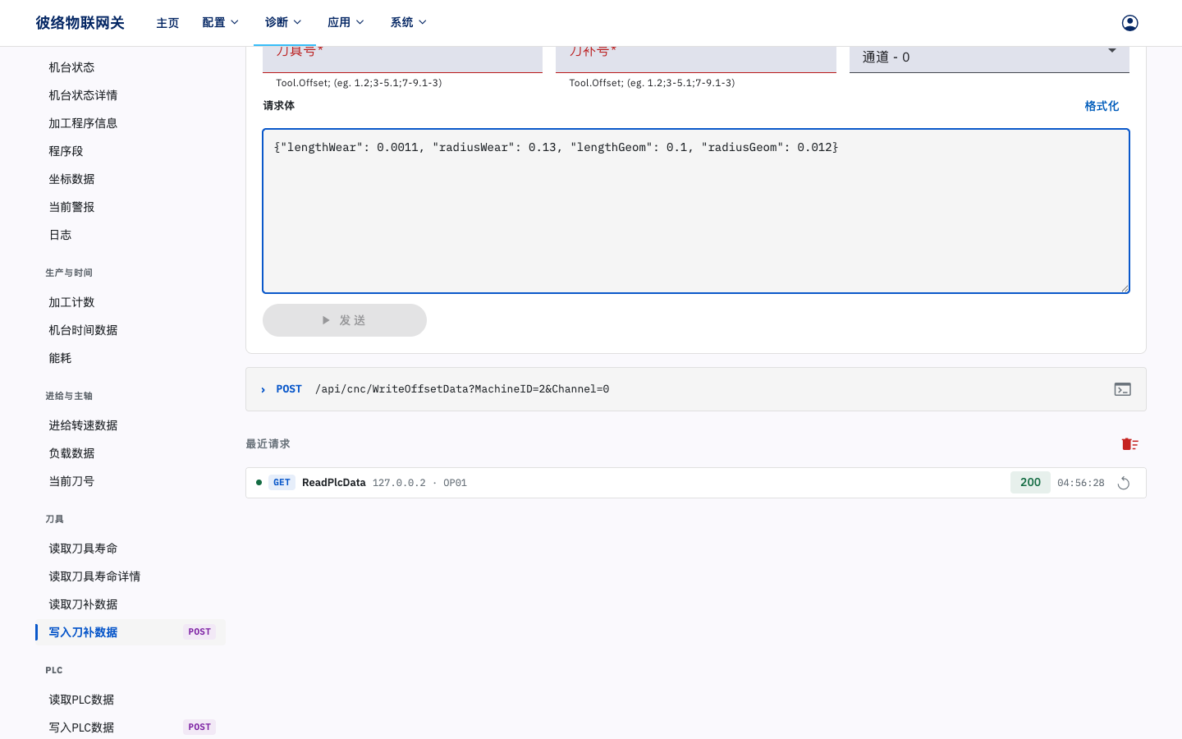Click the POST badge beside 写入PLC数据

pos(199,727)
